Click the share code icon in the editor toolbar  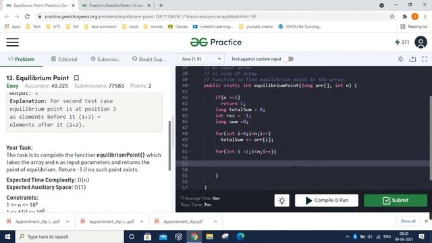pyautogui.click(x=412, y=59)
